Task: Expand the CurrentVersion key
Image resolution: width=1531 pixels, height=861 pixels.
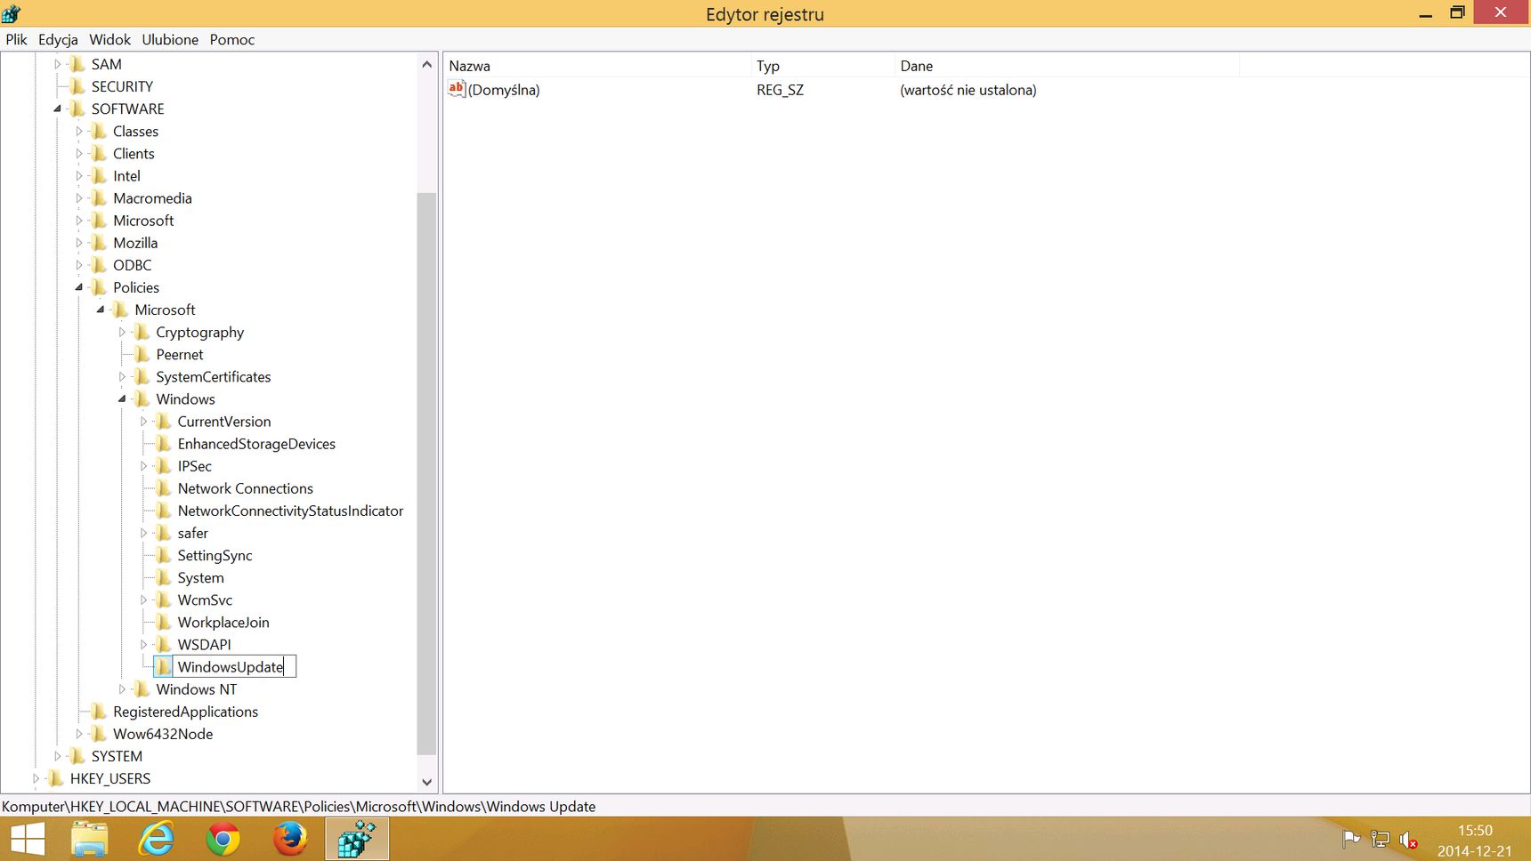Action: pyautogui.click(x=143, y=421)
